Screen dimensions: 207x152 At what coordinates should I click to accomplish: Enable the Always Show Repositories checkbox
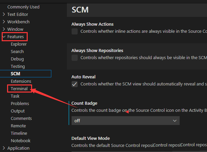(x=75, y=58)
